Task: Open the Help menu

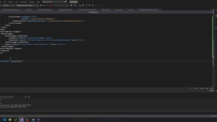Action: click(x=38, y=2)
